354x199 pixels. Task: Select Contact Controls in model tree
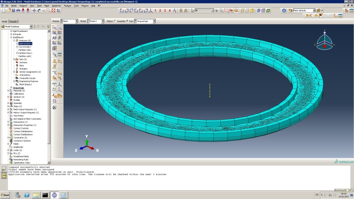click(21, 128)
